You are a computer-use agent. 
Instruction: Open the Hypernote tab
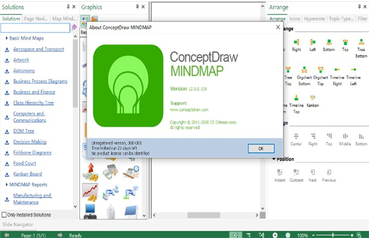(314, 18)
